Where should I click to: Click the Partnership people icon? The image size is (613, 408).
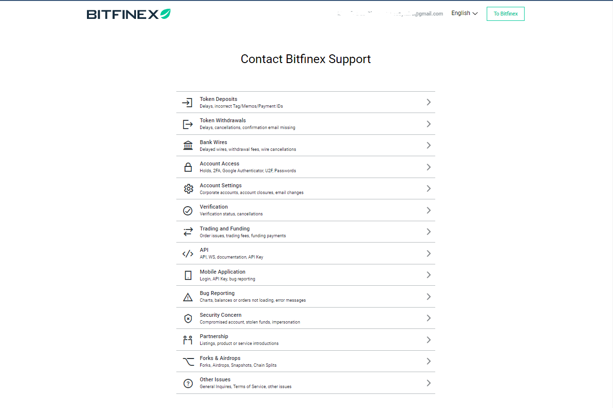188,340
